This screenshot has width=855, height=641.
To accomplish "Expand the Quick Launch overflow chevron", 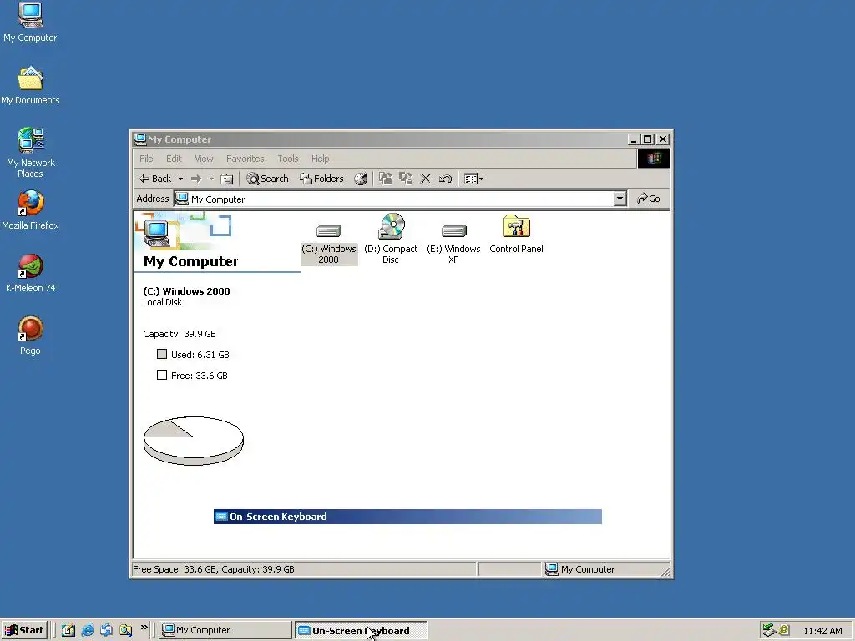I will coord(144,628).
